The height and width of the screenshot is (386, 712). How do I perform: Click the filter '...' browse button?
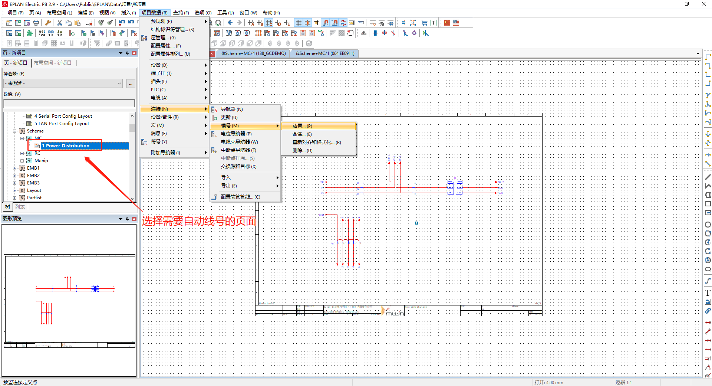[x=131, y=84]
